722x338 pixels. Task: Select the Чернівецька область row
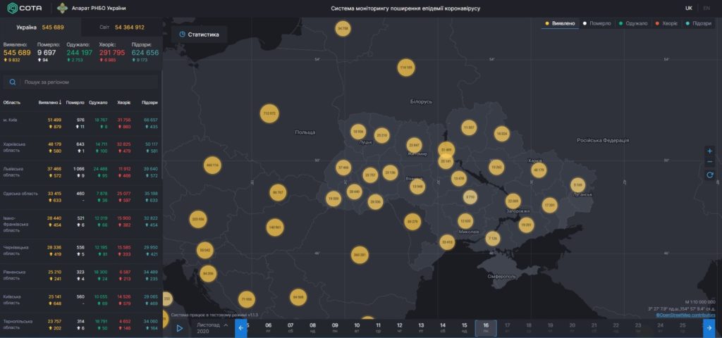coord(80,251)
